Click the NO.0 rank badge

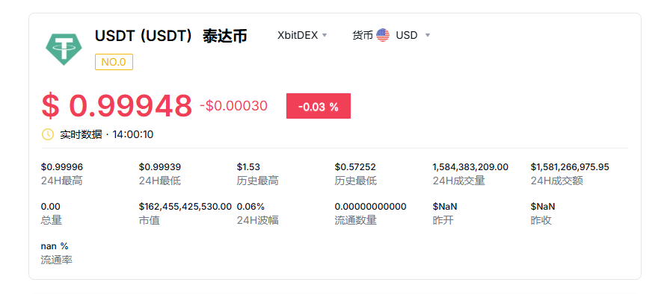point(114,62)
